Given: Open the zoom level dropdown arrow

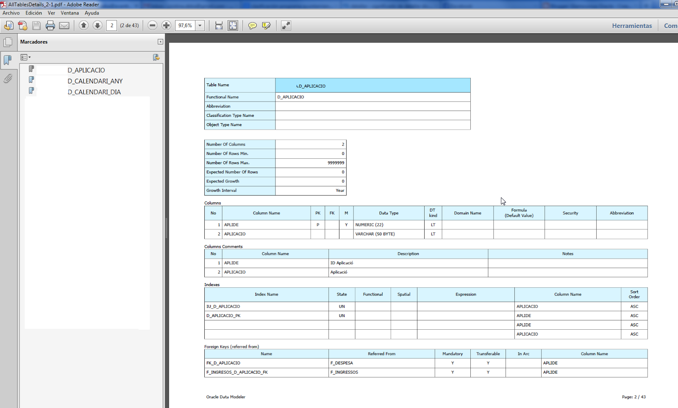Looking at the screenshot, I should [200, 26].
